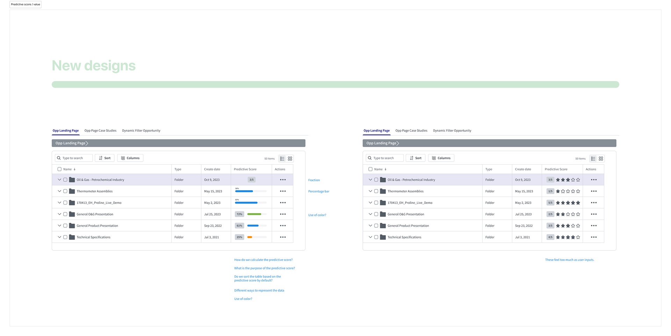Screen dimensions: 671x336
Task: Select checkbox for 170413_EH_Proline_Live_Demo in right table
Action: [376, 203]
